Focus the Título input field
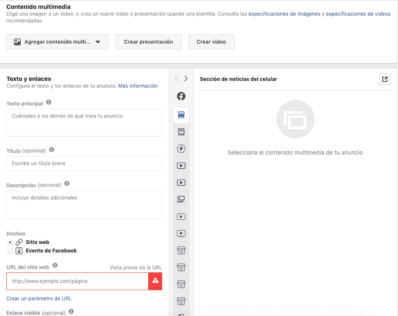This screenshot has height=316, width=398. point(84,164)
